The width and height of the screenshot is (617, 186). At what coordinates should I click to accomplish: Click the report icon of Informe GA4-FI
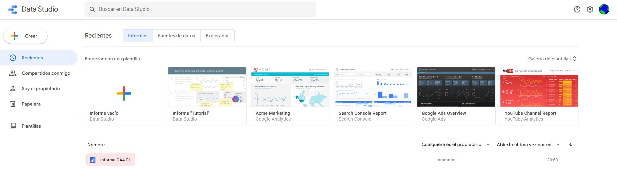click(x=93, y=160)
